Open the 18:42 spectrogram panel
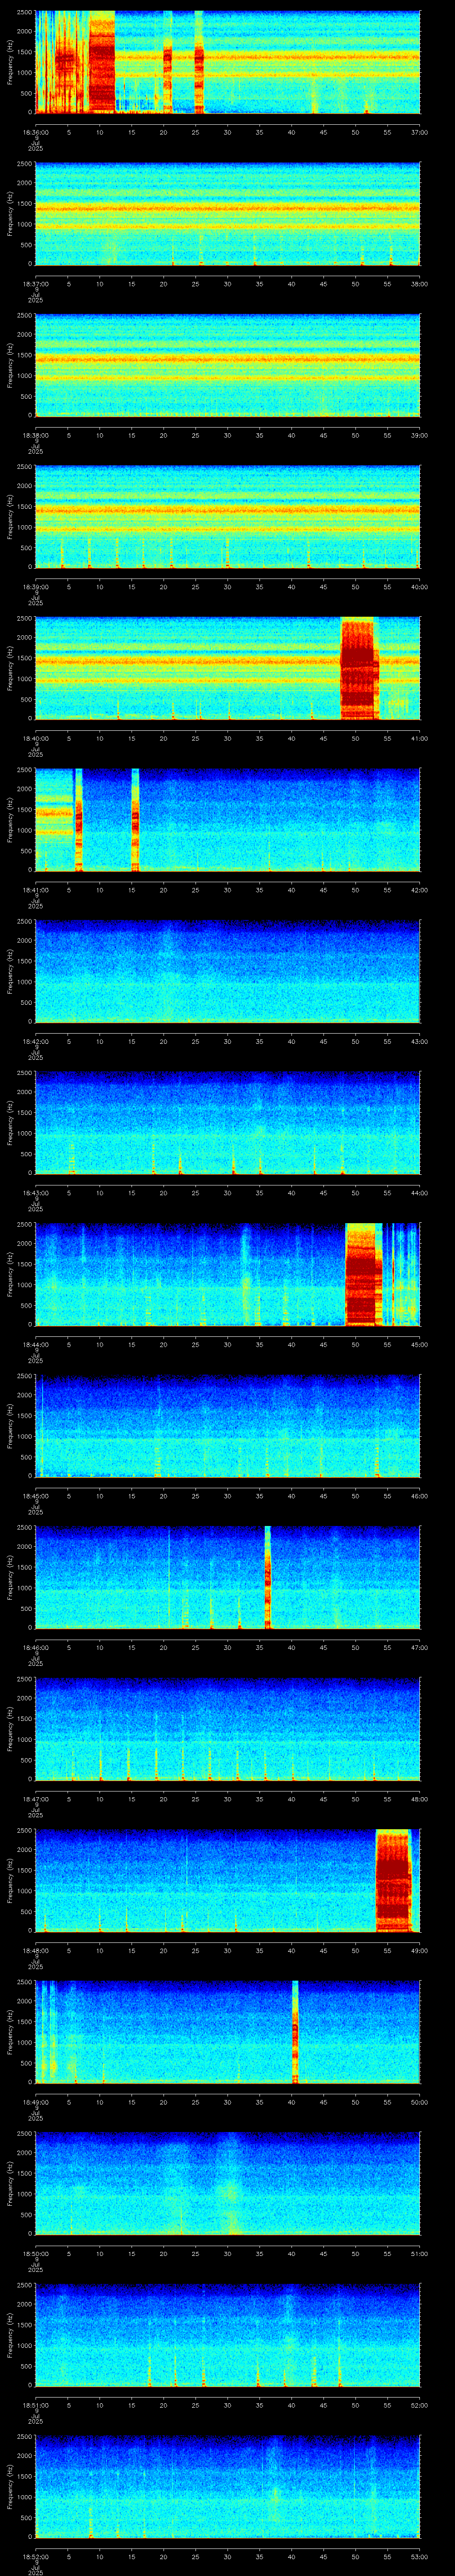This screenshot has width=455, height=2576. 227,971
